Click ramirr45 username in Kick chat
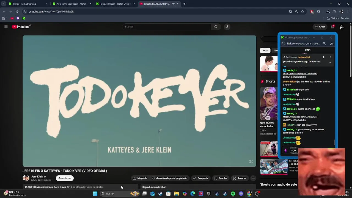This screenshot has height=198, width=352. (x=291, y=125)
